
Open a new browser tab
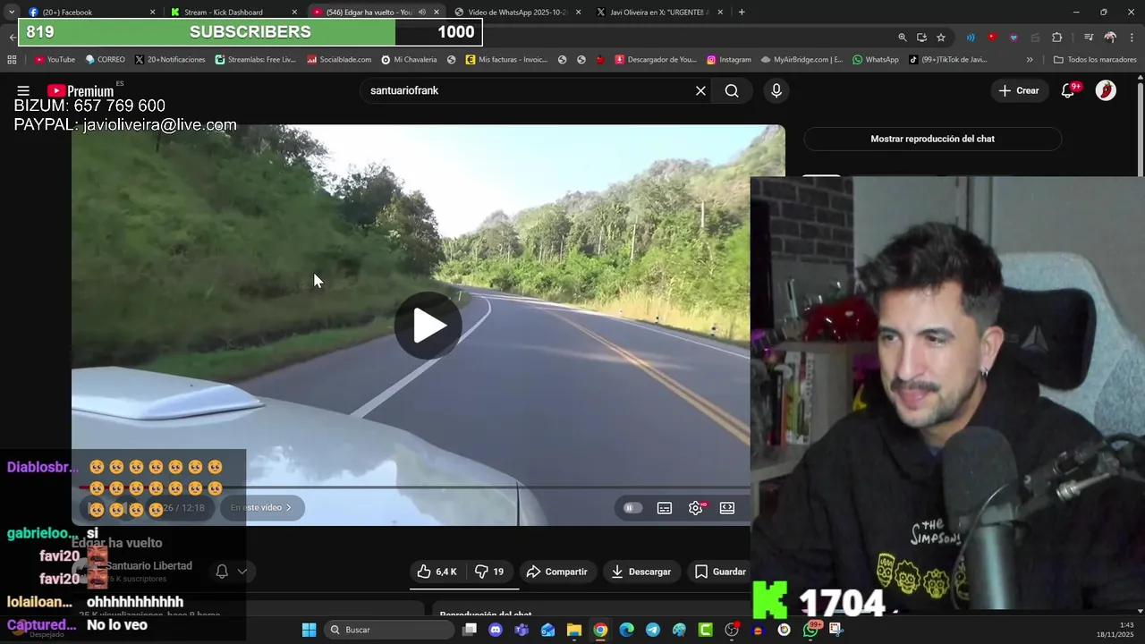[742, 13]
